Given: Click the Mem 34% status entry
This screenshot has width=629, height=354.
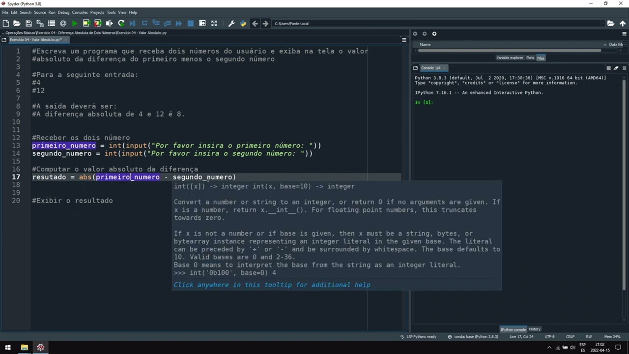Looking at the screenshot, I should (x=612, y=337).
